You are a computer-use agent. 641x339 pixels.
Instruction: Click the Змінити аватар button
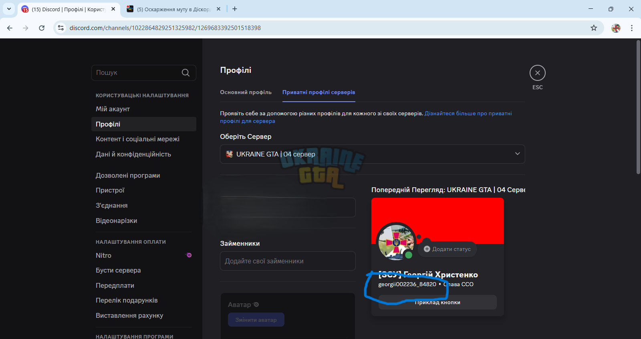[x=256, y=320]
